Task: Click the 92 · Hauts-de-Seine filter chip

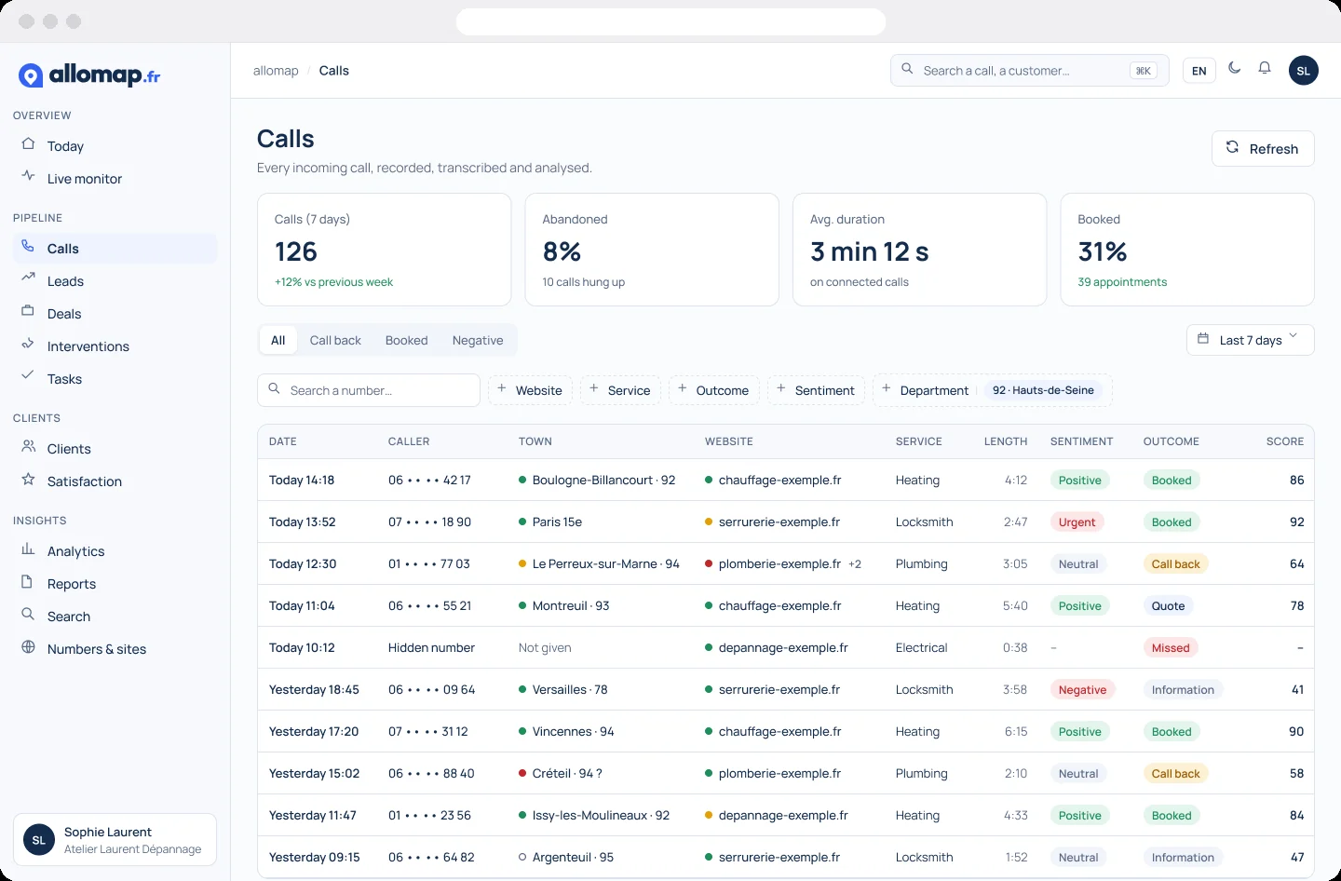Action: pos(1043,390)
